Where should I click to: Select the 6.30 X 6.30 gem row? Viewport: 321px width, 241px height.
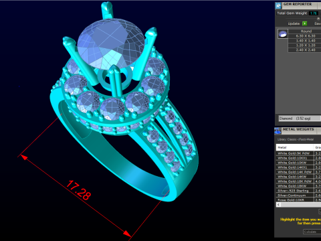pyautogui.click(x=305, y=36)
